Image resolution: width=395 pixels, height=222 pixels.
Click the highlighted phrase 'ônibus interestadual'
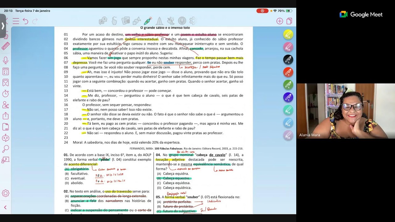coord(142,39)
